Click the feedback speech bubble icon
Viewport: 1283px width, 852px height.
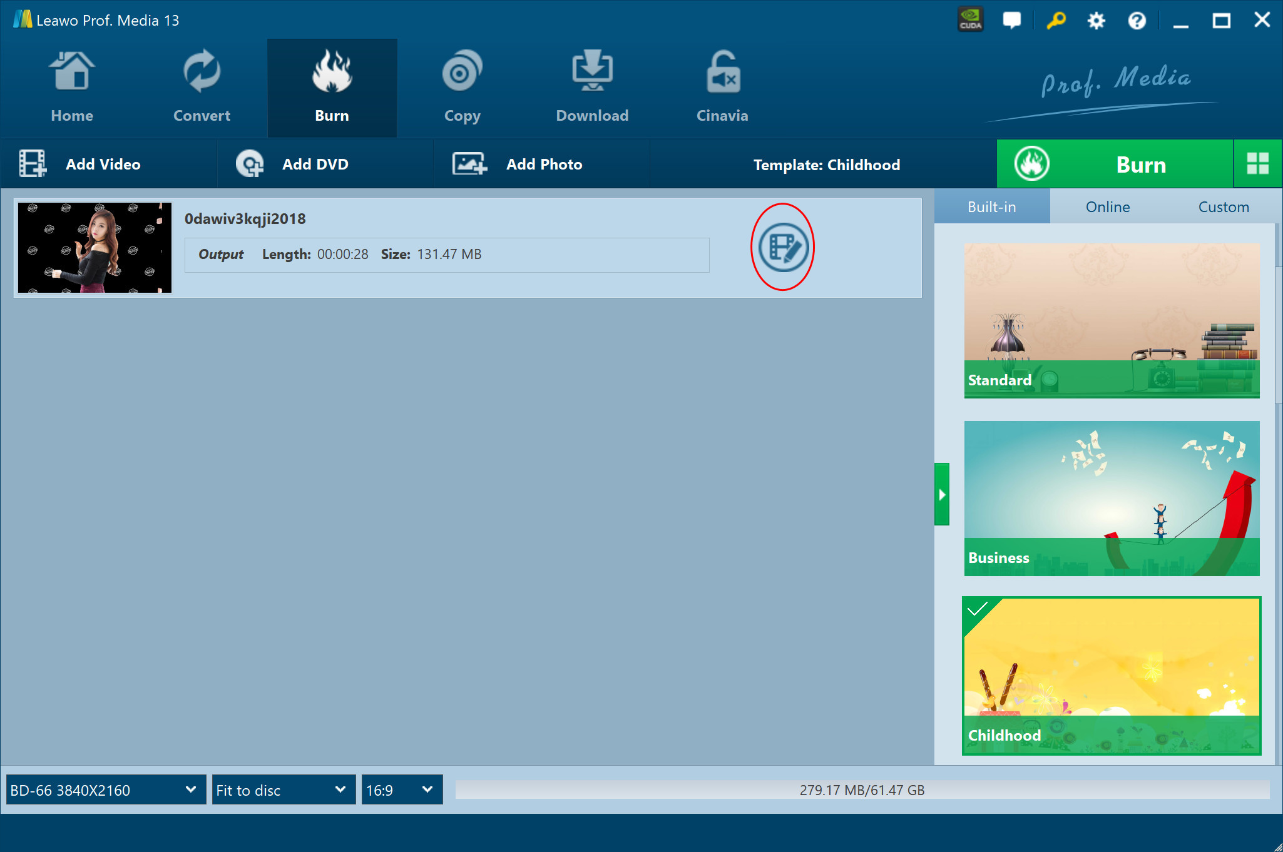1011,20
